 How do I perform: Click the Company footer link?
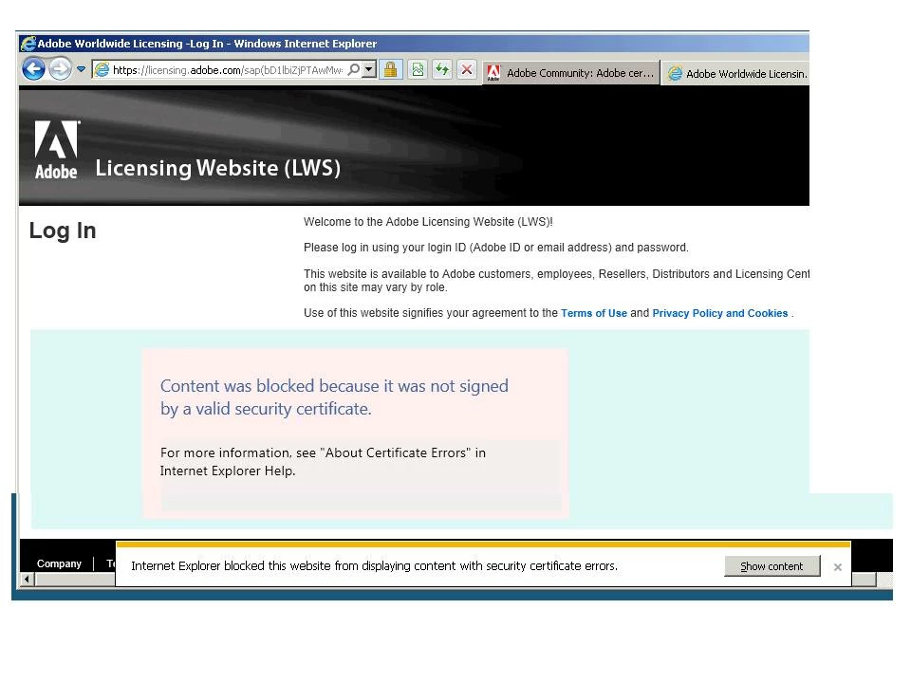tap(59, 563)
